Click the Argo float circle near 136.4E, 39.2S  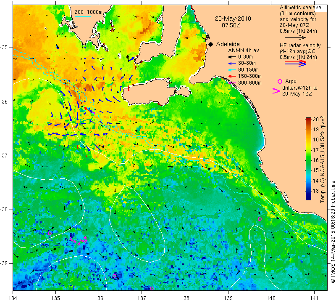(114, 276)
